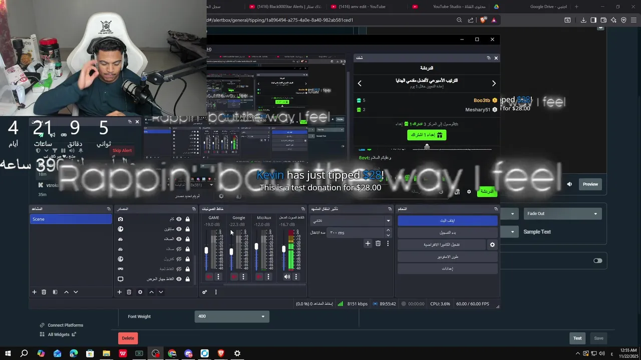Click Preview button in Streamlabs settings
Image resolution: width=641 pixels, height=360 pixels.
(x=590, y=184)
